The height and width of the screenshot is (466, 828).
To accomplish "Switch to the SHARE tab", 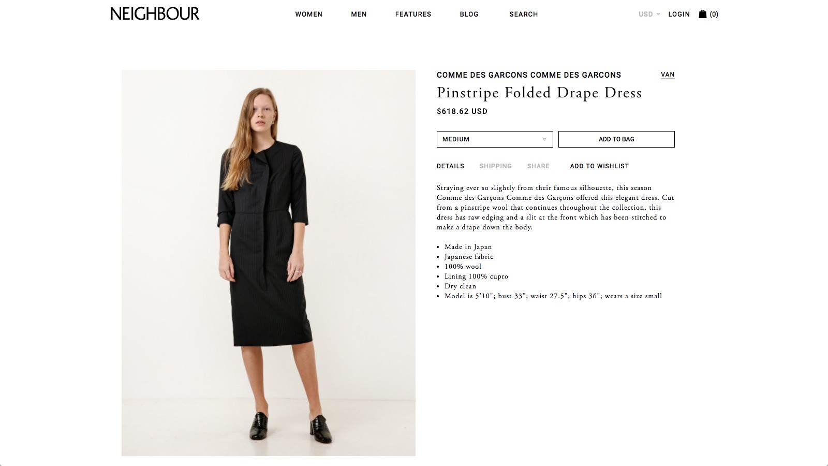I will [538, 166].
